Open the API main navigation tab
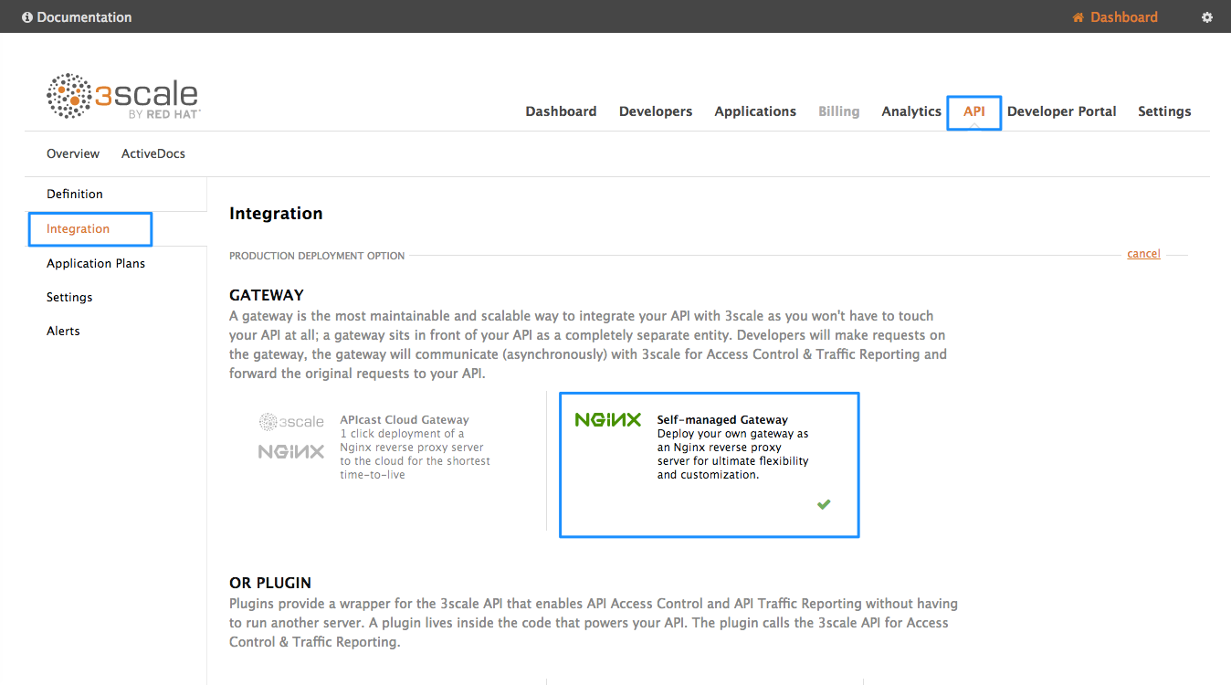Image resolution: width=1231 pixels, height=685 pixels. click(x=973, y=111)
